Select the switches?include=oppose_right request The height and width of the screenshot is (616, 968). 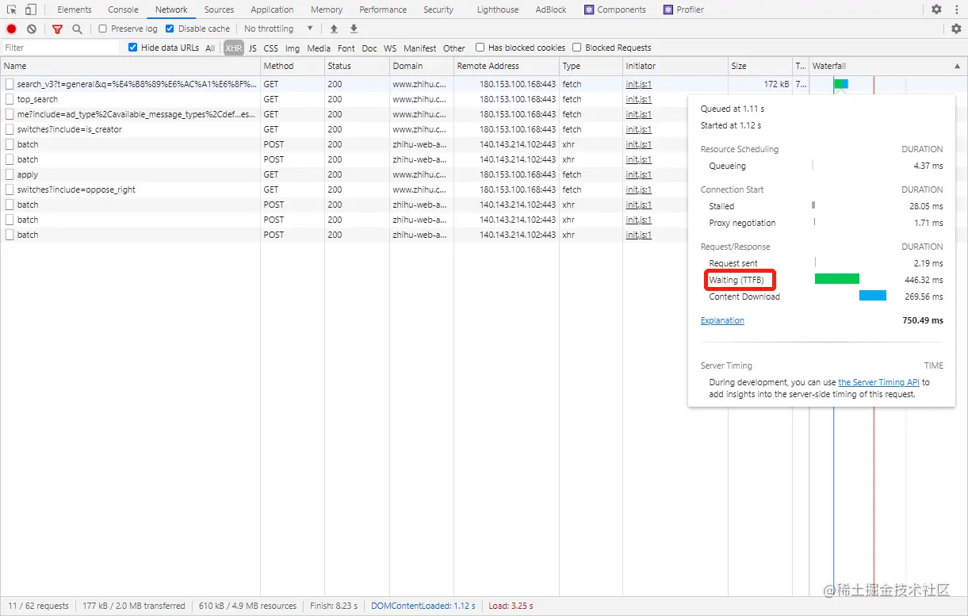[344, 189]
